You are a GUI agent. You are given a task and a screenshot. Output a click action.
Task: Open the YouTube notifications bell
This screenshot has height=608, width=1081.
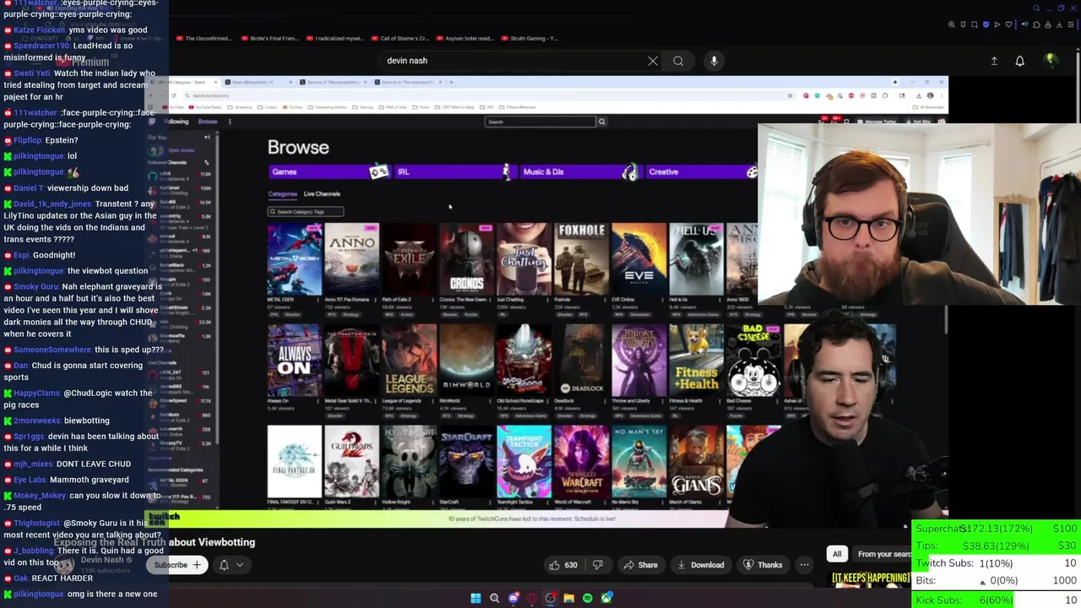[x=1019, y=61]
